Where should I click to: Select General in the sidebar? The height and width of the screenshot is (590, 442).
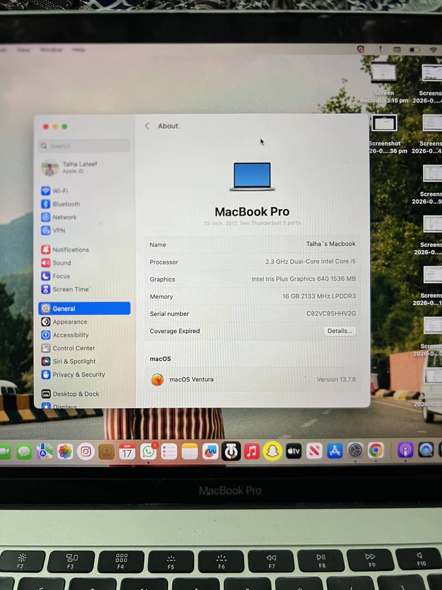tap(84, 308)
